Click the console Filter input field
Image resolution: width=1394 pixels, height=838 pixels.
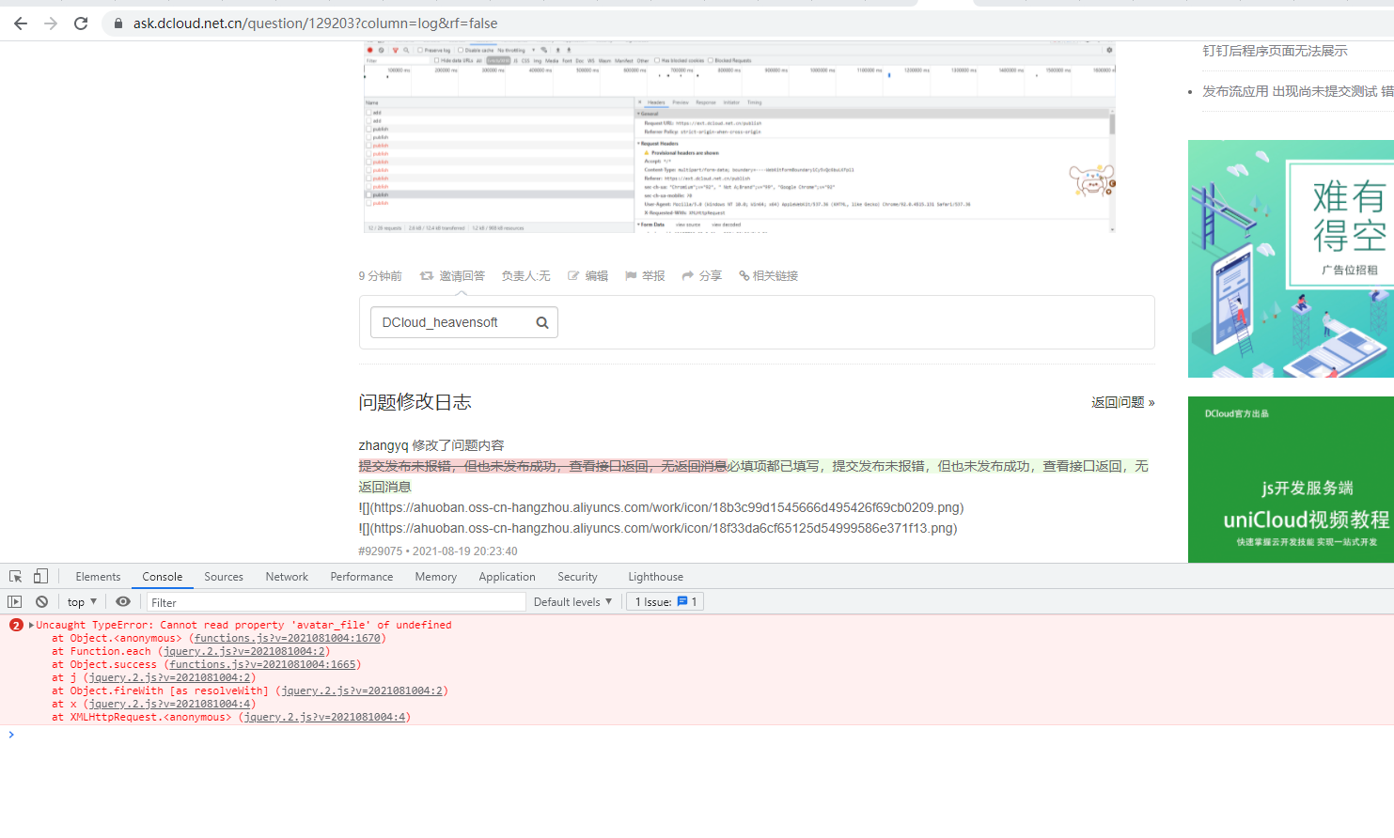(x=335, y=602)
